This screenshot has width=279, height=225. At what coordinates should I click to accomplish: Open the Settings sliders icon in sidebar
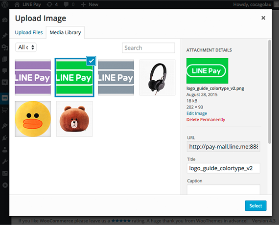coord(5,173)
